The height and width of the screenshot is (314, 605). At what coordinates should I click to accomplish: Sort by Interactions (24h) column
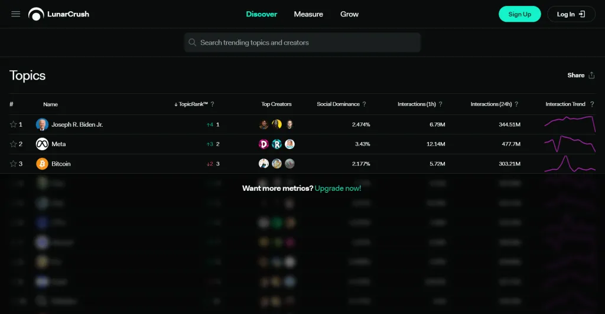coord(492,104)
